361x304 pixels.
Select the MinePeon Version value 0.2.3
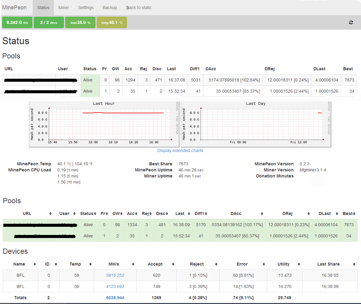pos(305,164)
